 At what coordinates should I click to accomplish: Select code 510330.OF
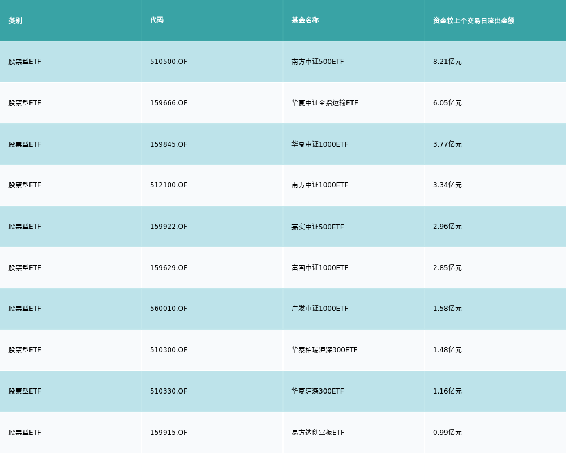click(x=169, y=391)
